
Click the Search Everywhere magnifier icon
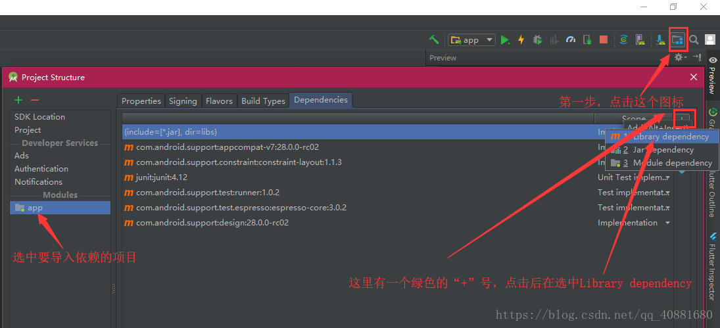tap(694, 40)
